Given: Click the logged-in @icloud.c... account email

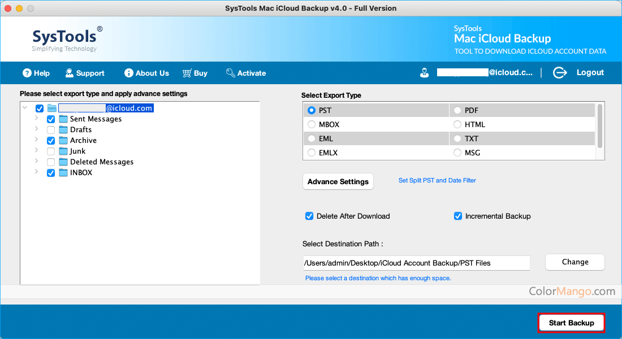Looking at the screenshot, I should point(485,72).
